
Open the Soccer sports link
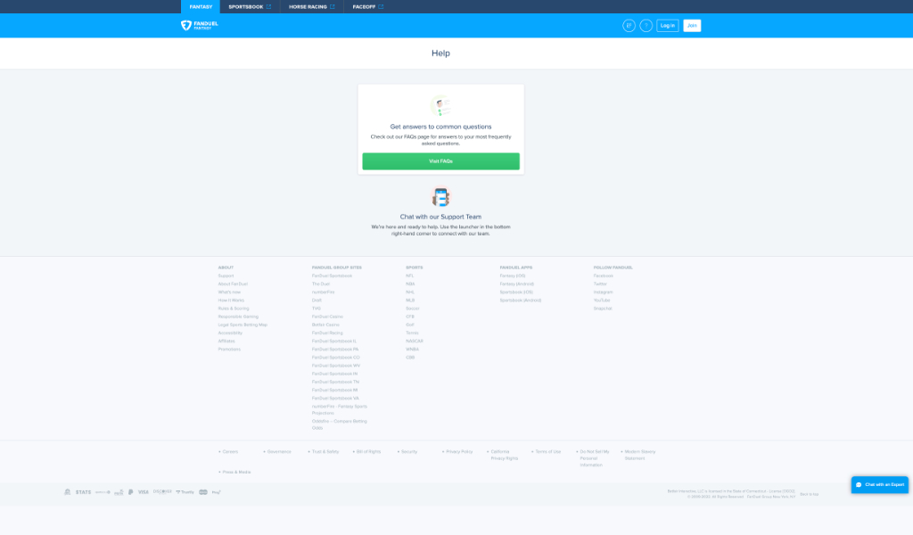(x=413, y=309)
